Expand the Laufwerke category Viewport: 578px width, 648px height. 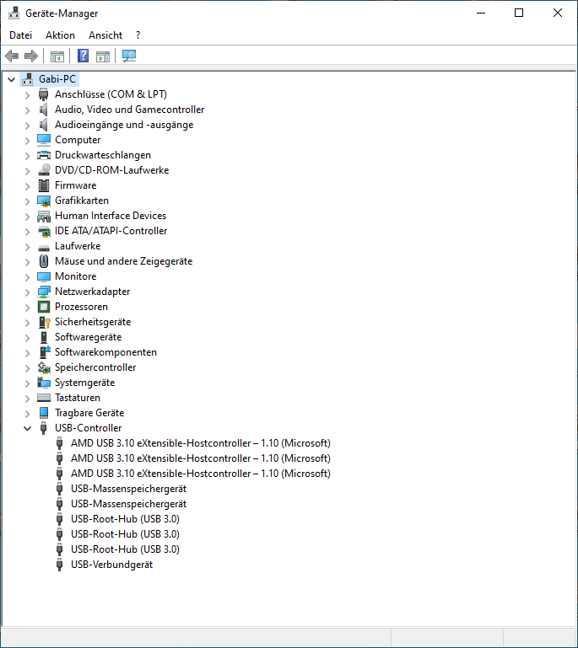click(x=27, y=247)
